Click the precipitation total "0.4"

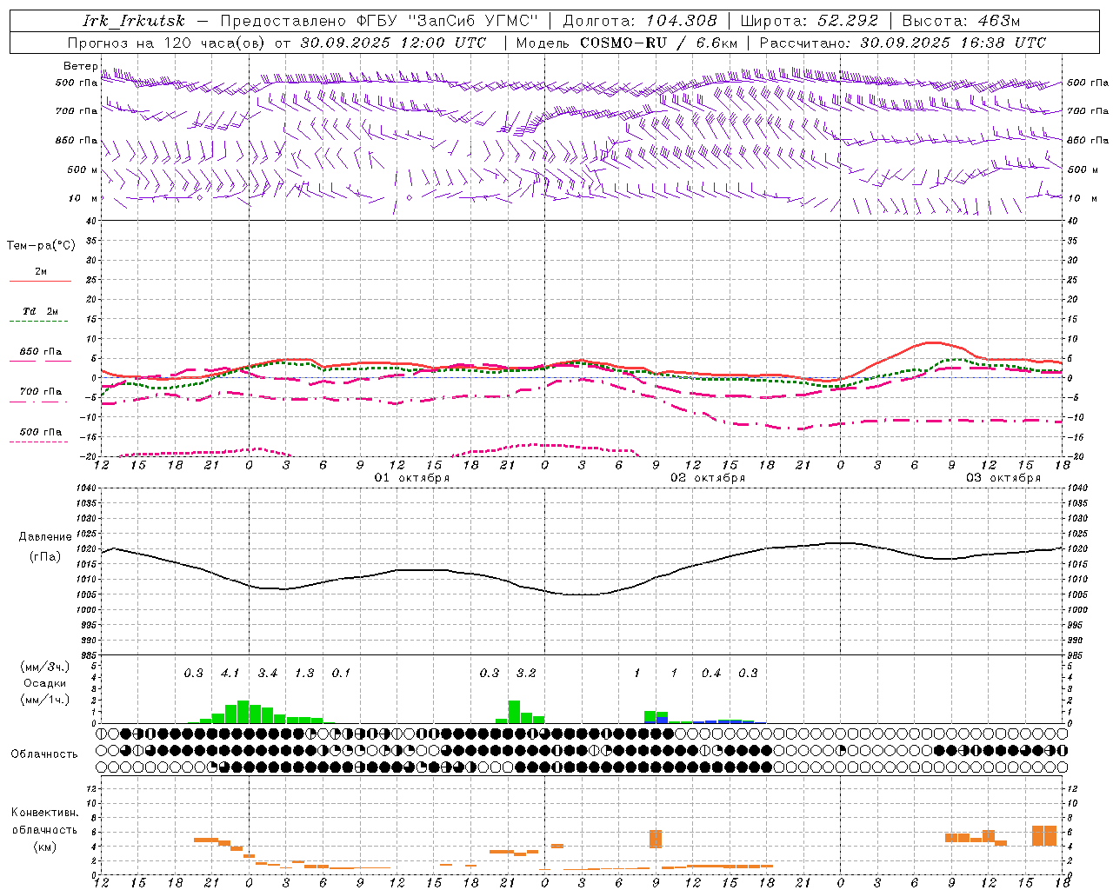pyautogui.click(x=711, y=674)
